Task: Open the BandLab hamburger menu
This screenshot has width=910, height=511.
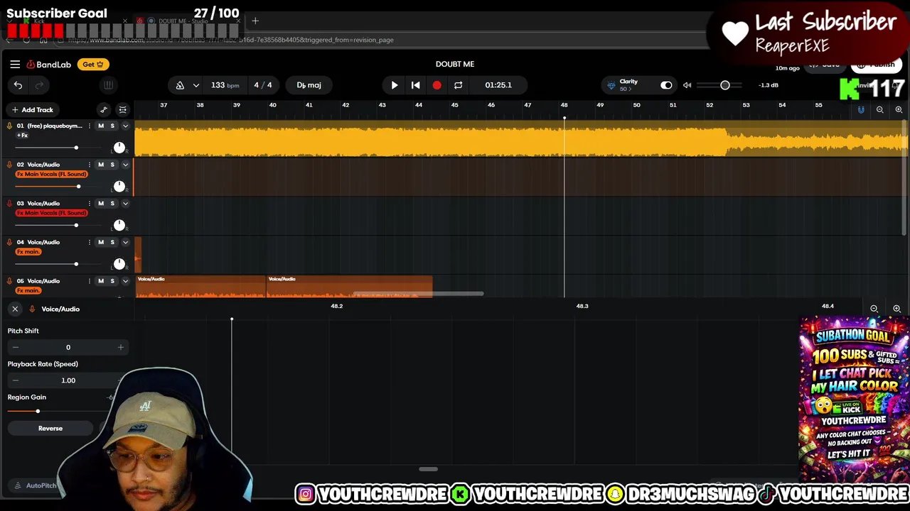Action: click(15, 65)
